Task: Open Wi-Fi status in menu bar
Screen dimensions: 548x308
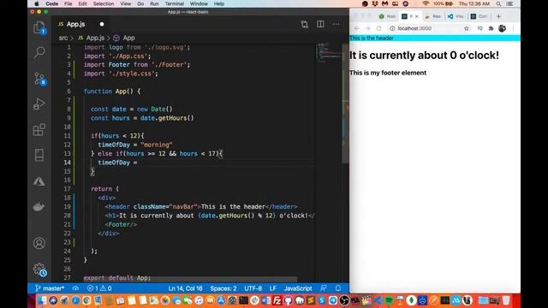Action: click(x=426, y=3)
